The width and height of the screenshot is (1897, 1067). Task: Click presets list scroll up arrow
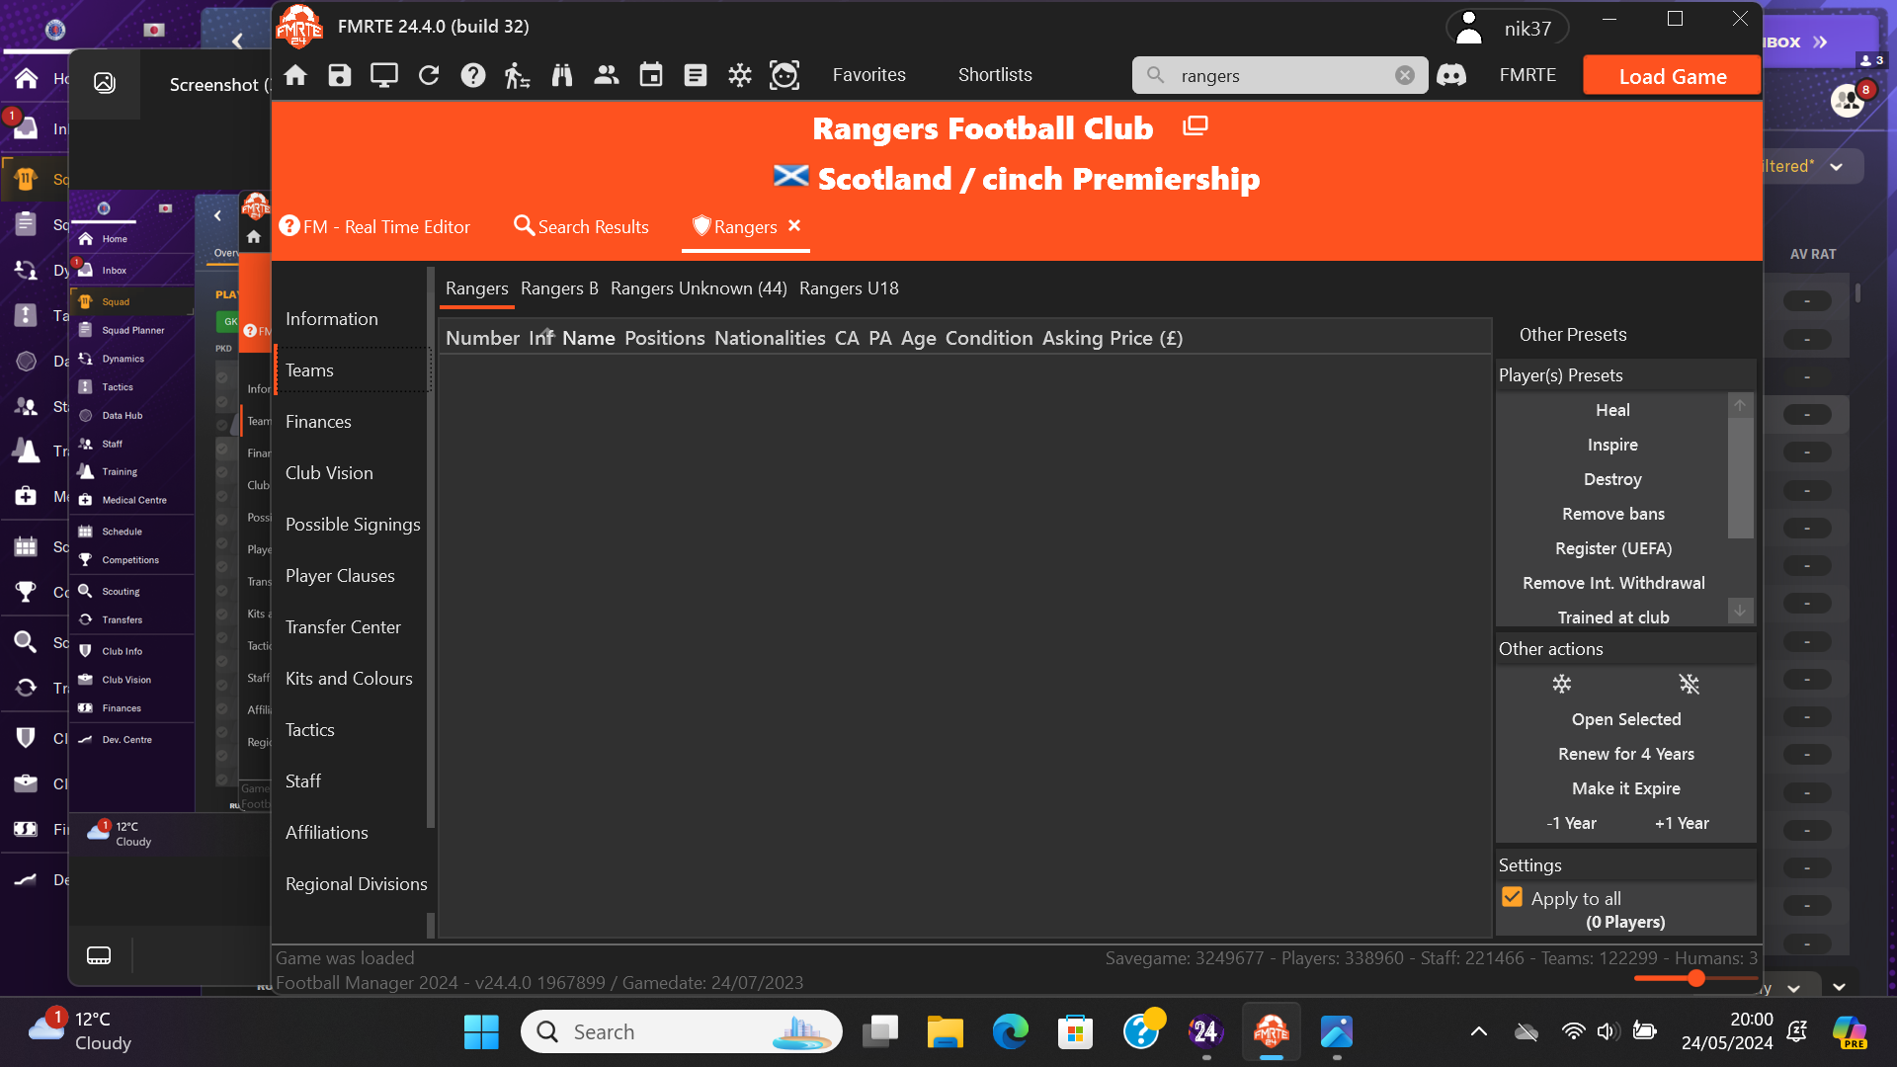[x=1740, y=405]
